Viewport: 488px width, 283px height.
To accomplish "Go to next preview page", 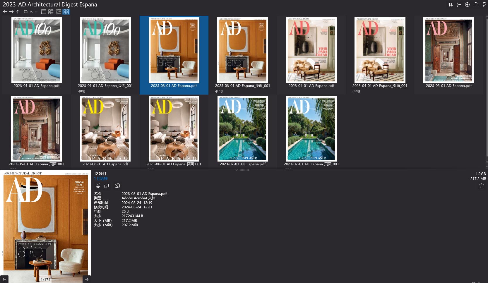I will pos(87,279).
